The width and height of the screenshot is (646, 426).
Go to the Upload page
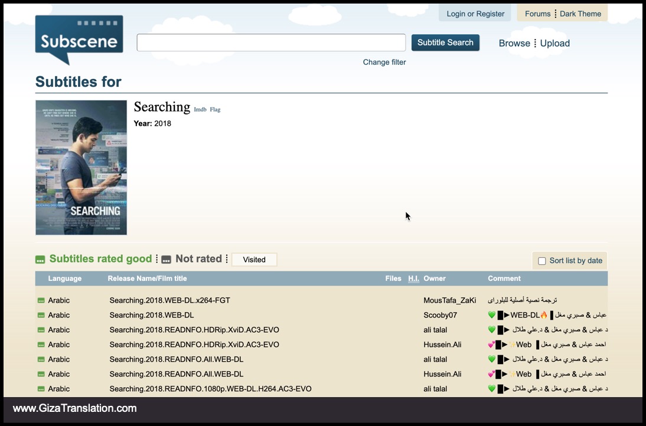click(555, 43)
